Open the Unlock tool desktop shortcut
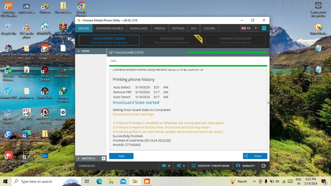Image resolution: width=331 pixels, height=186 pixels. pos(318,29)
